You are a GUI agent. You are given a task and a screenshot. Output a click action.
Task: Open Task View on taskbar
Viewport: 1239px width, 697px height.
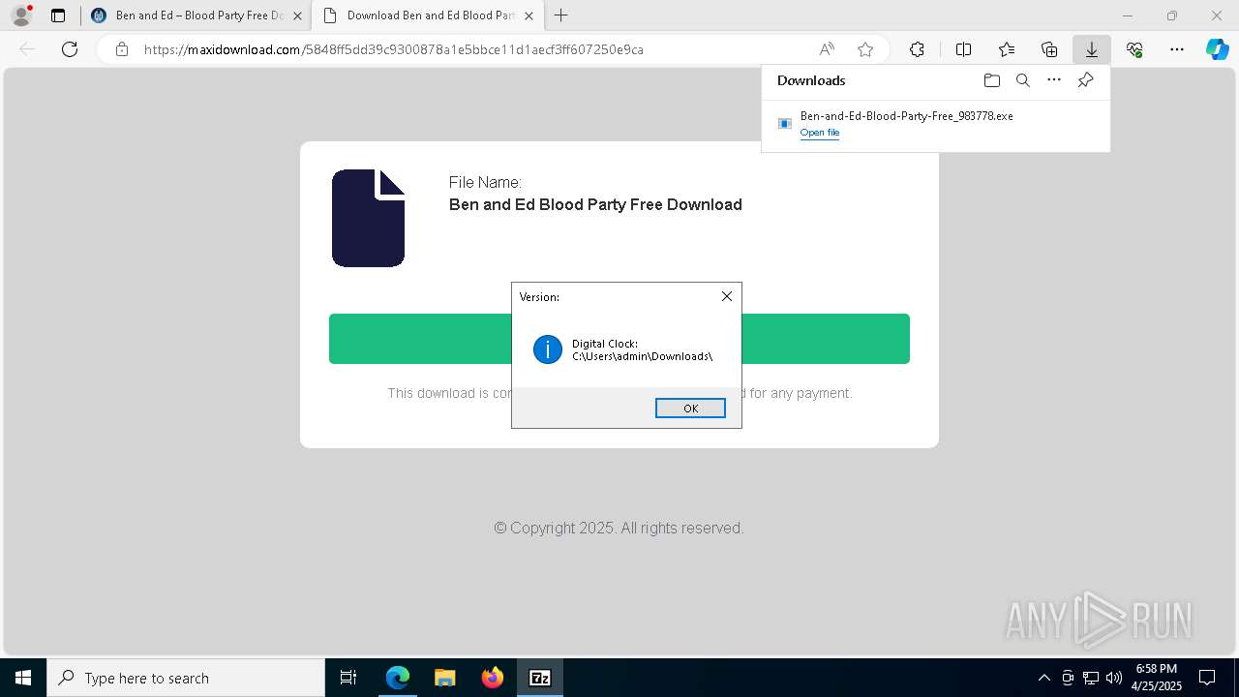pos(348,678)
